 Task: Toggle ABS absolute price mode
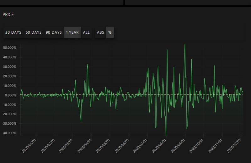[x=100, y=32]
